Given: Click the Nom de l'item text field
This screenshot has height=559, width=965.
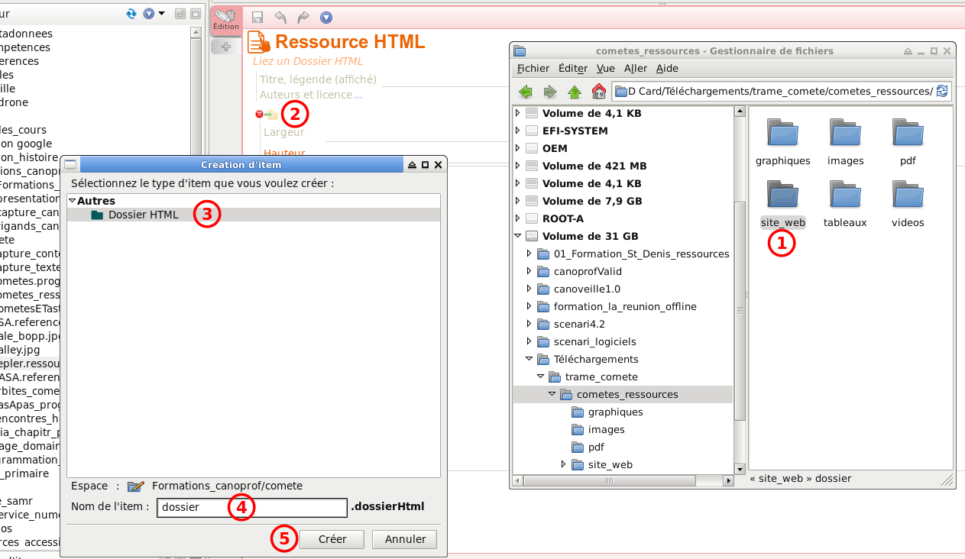Looking at the screenshot, I should click(x=252, y=507).
